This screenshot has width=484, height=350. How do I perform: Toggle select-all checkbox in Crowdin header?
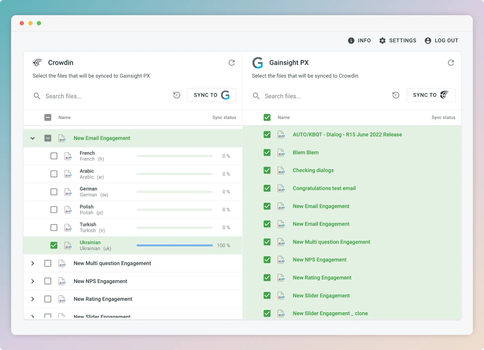[48, 118]
